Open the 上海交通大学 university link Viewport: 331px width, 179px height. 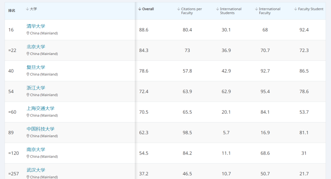[40, 108]
